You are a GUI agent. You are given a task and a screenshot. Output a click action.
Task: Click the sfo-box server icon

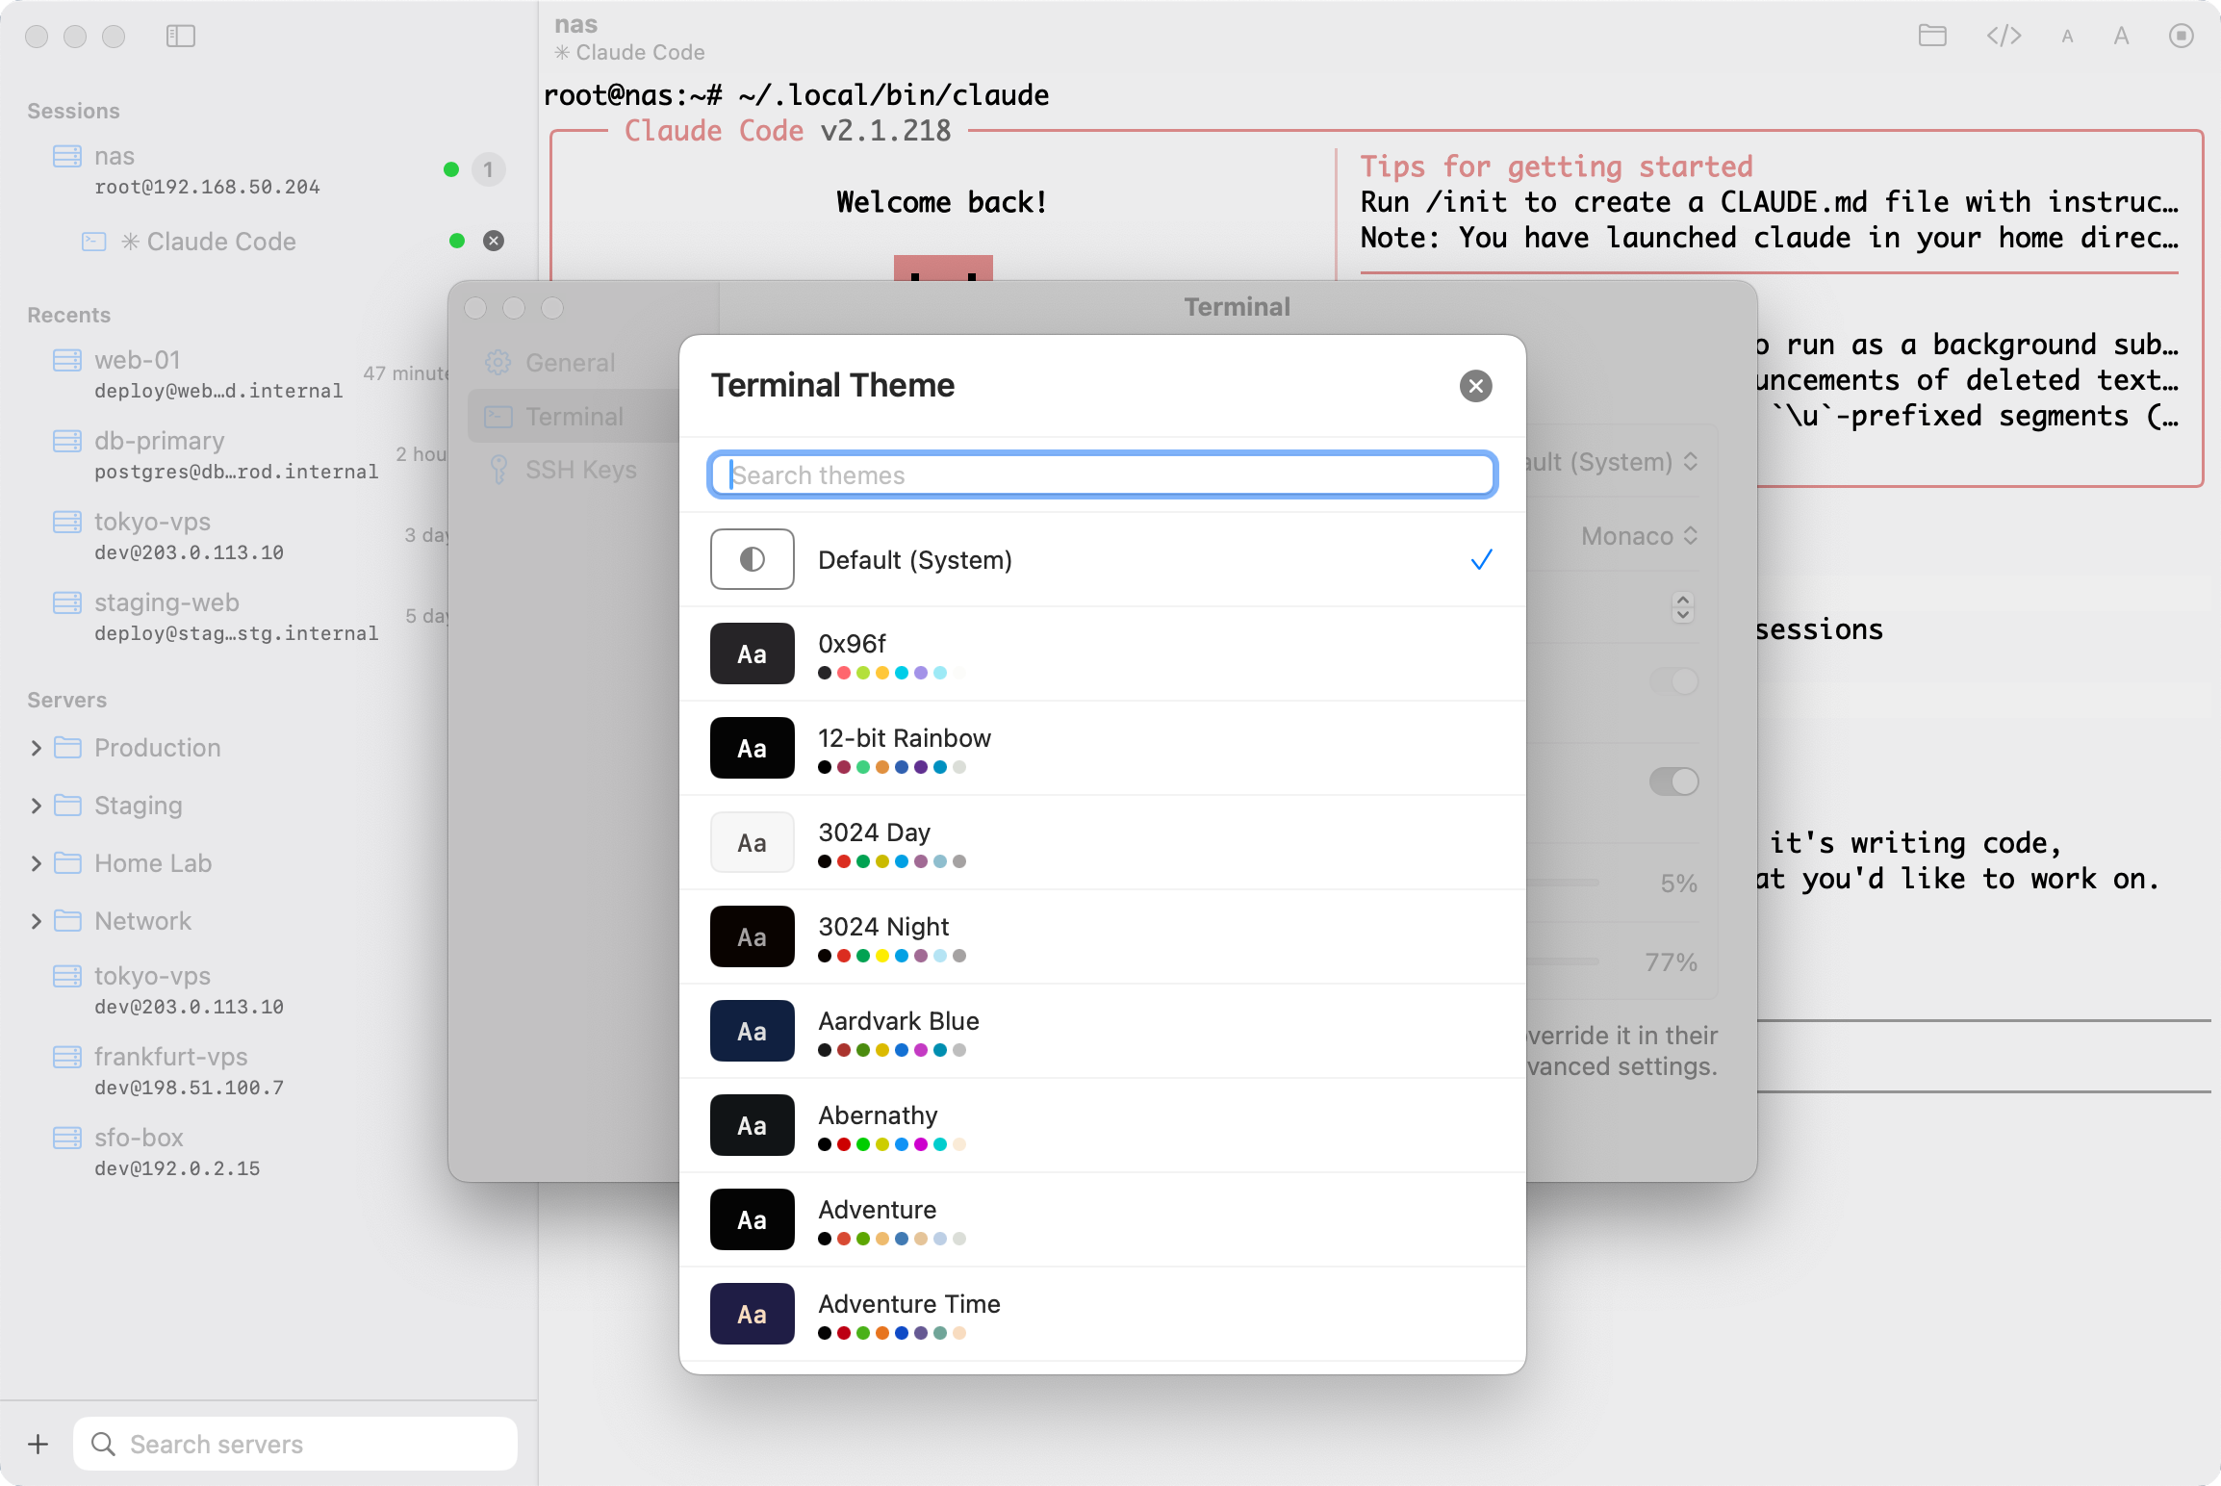click(x=67, y=1138)
